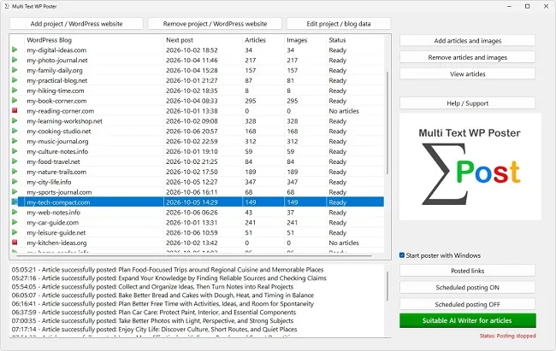This screenshot has height=351, width=556.
Task: Click the icon of selected row my-tech-compact.com
Action: [x=15, y=202]
